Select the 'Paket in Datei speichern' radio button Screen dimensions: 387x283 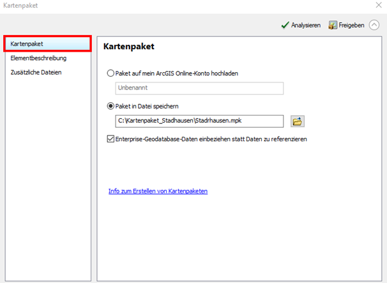click(111, 106)
